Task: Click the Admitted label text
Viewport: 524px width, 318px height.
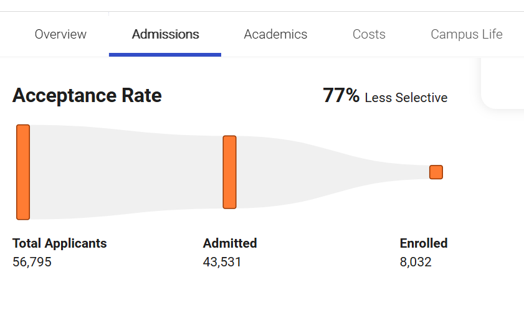Action: click(230, 243)
